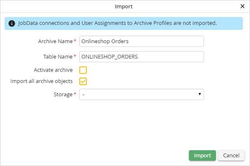Select the JobData connections notice text
This screenshot has width=250, height=166.
pyautogui.click(x=118, y=23)
